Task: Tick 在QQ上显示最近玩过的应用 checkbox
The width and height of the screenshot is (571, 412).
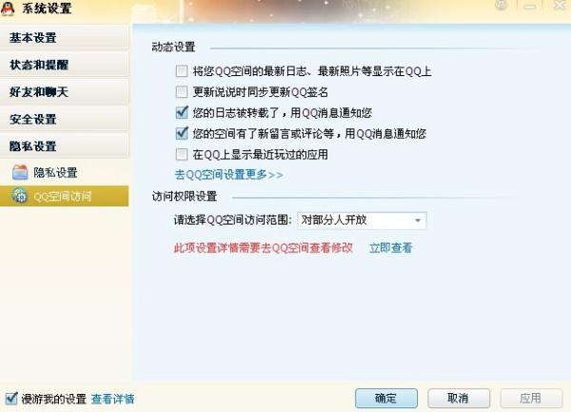Action: point(182,154)
